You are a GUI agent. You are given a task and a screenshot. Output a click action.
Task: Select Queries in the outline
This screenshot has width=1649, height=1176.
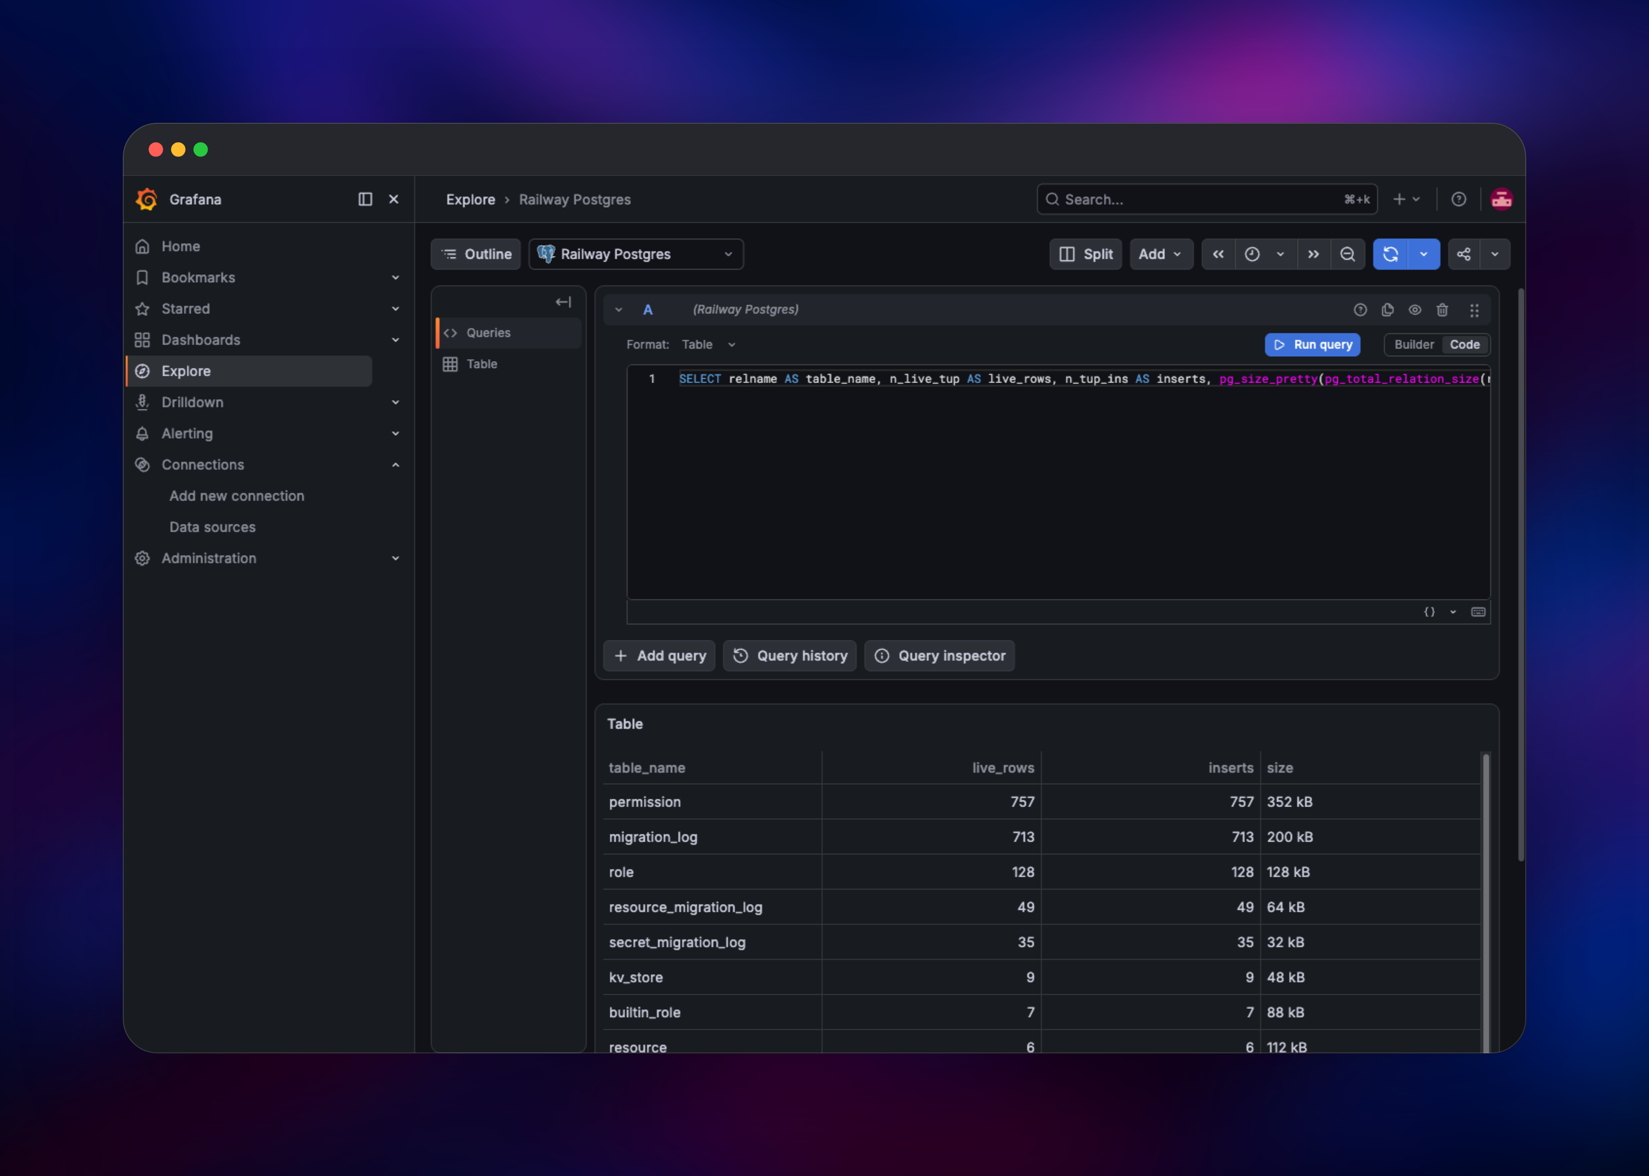tap(508, 332)
